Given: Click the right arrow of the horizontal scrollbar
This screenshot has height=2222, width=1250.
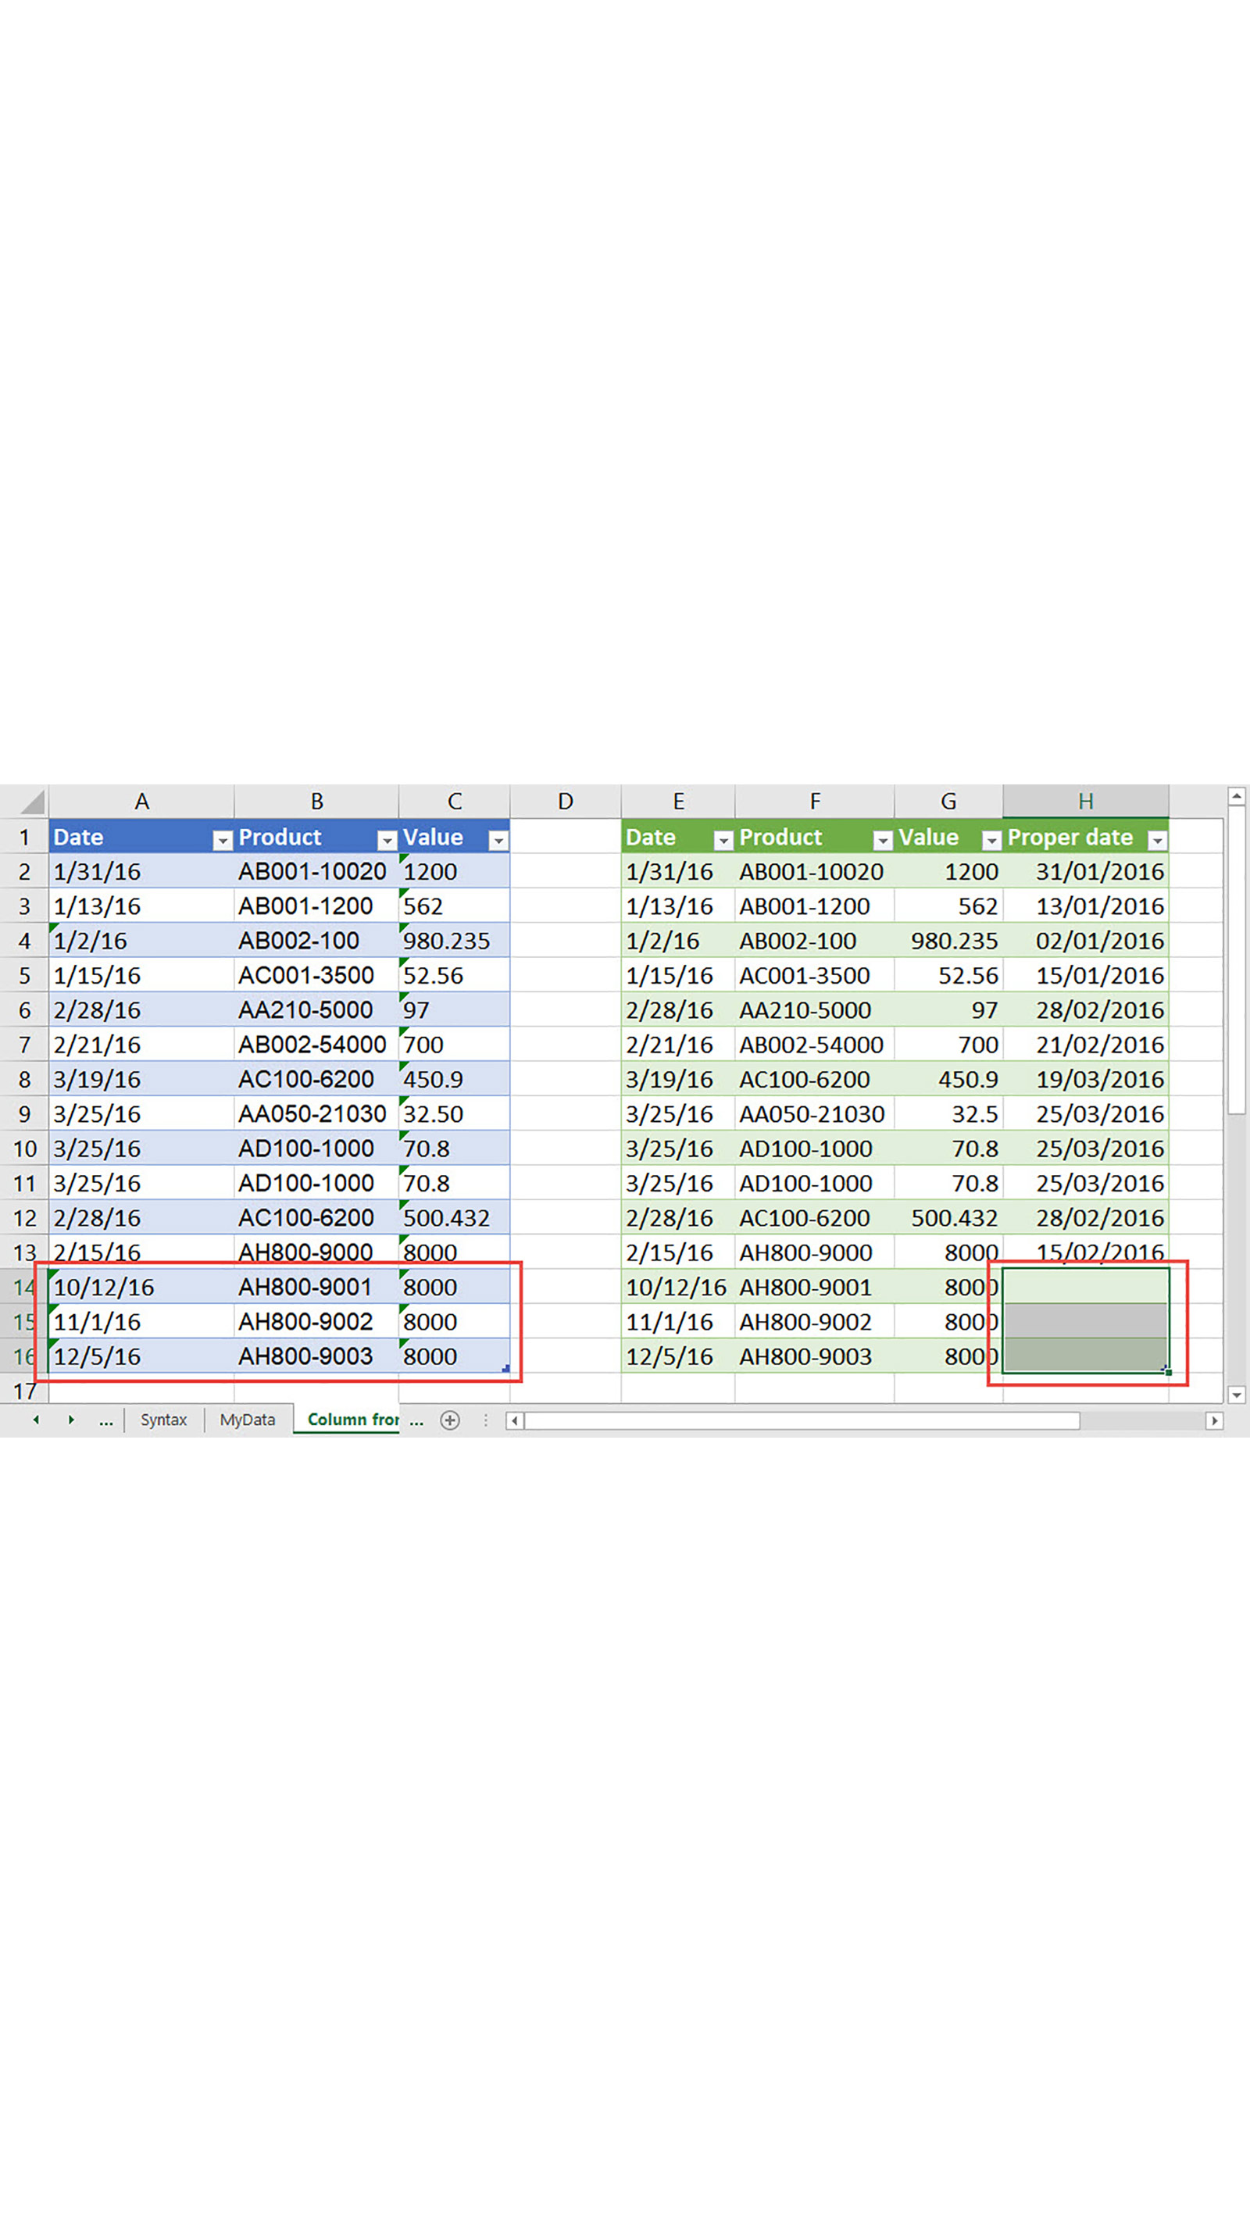Looking at the screenshot, I should coord(1213,1420).
